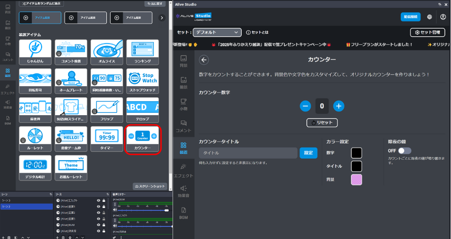Click the counter plus increment button

pos(338,105)
